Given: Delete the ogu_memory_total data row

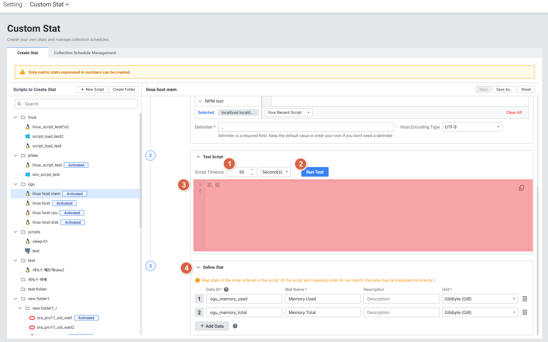Looking at the screenshot, I should pyautogui.click(x=525, y=312).
